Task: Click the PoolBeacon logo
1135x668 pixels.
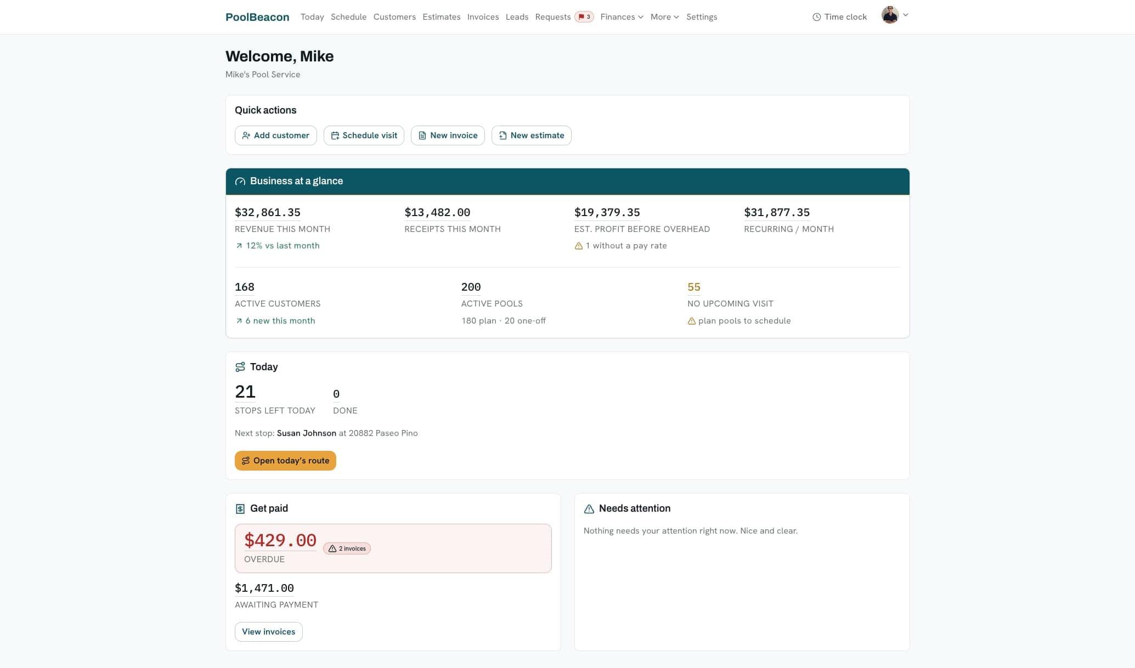Action: pyautogui.click(x=257, y=17)
